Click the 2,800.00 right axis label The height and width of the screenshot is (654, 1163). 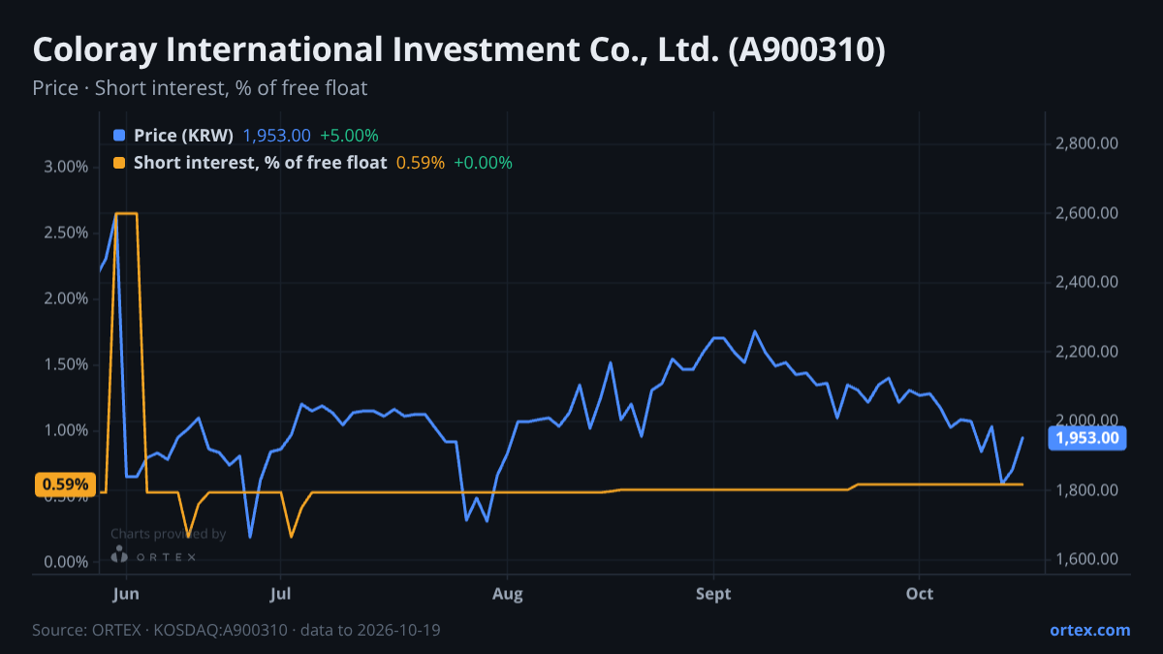(x=1086, y=143)
